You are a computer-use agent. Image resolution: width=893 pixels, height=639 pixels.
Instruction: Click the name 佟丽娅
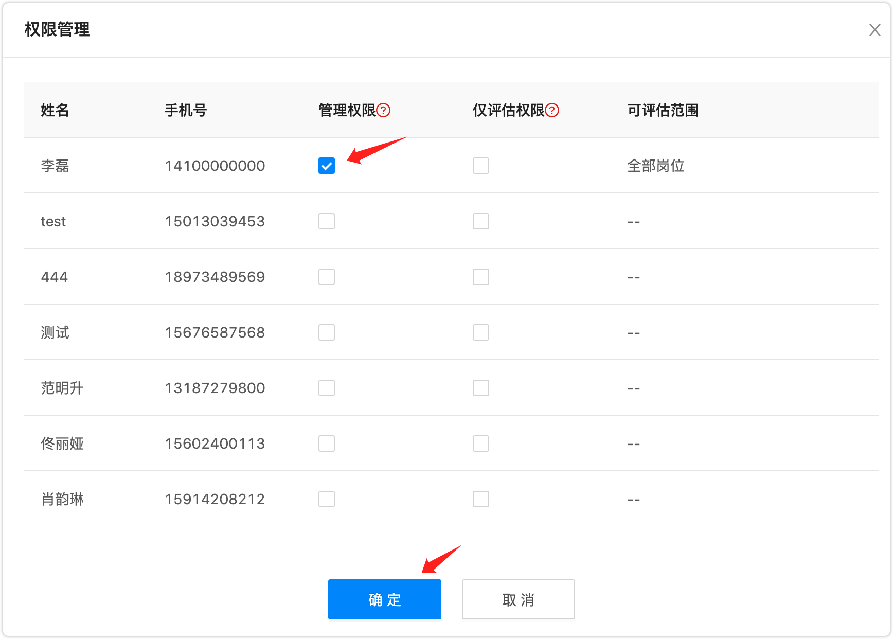coord(62,443)
